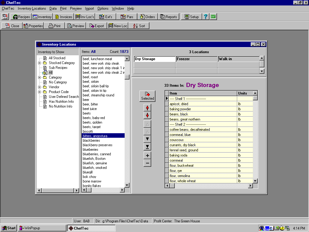Viewport: 309px width, 232px height.
Task: Open the Invoices module
Action: [x=63, y=17]
